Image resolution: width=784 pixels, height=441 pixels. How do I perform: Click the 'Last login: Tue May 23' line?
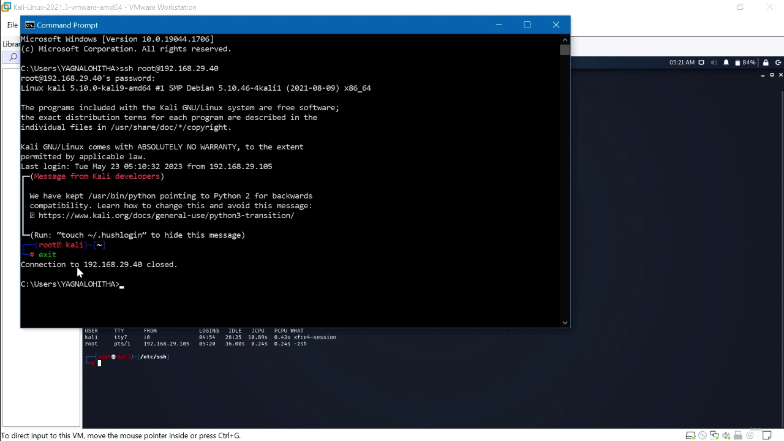coord(146,167)
